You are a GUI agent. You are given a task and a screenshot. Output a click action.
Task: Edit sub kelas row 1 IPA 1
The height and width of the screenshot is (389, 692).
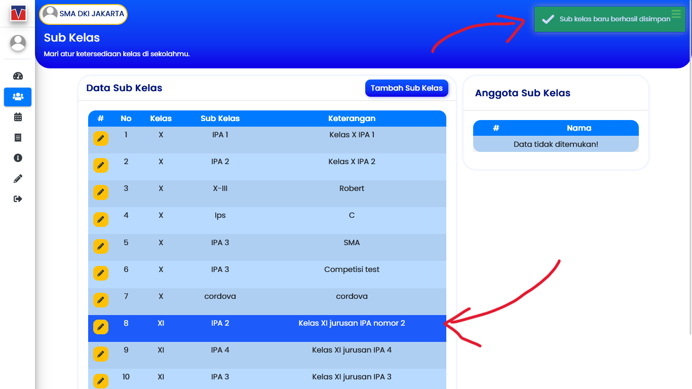[x=101, y=138]
